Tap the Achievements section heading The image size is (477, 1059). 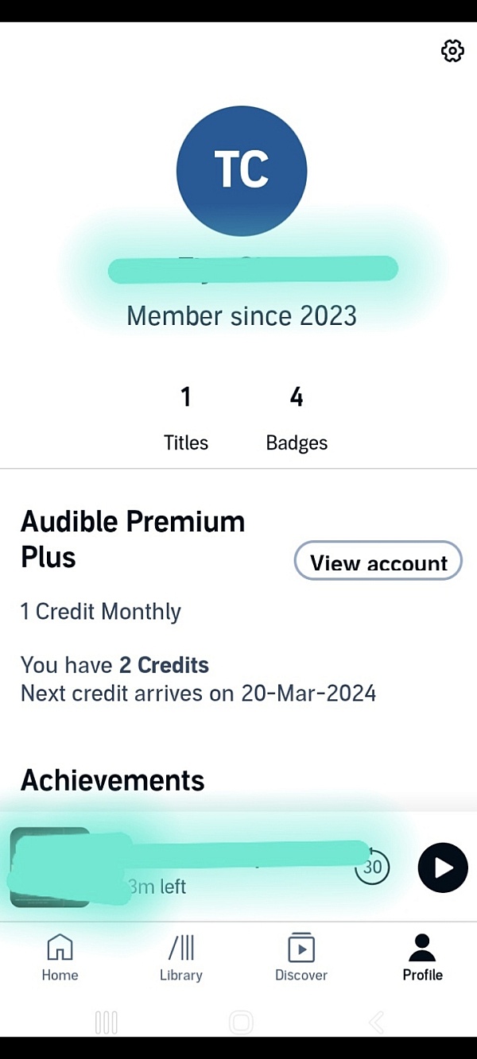[x=113, y=780]
